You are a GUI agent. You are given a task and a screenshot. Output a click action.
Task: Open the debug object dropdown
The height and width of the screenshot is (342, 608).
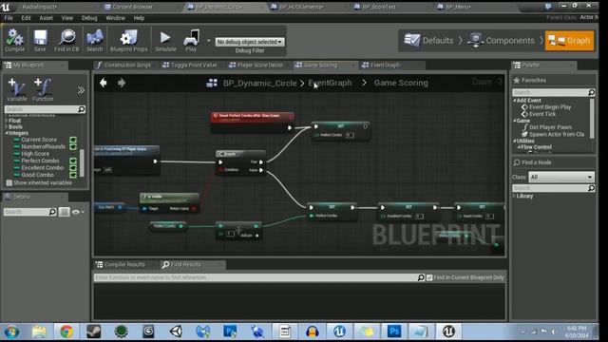pyautogui.click(x=250, y=42)
